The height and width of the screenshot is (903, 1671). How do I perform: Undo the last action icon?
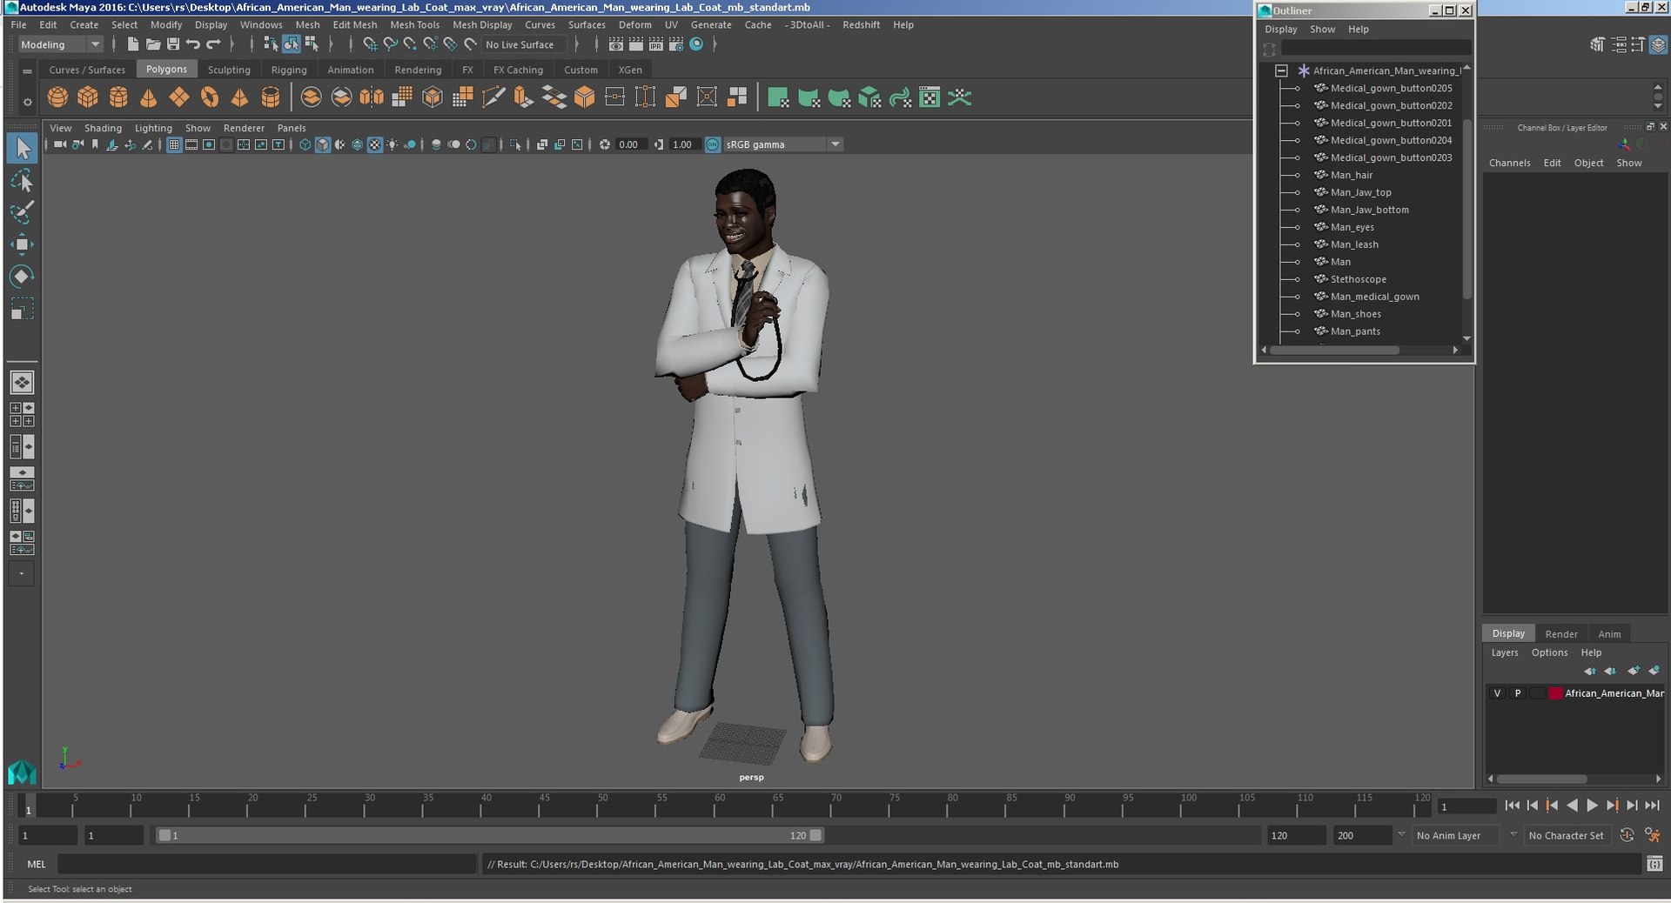tap(192, 44)
